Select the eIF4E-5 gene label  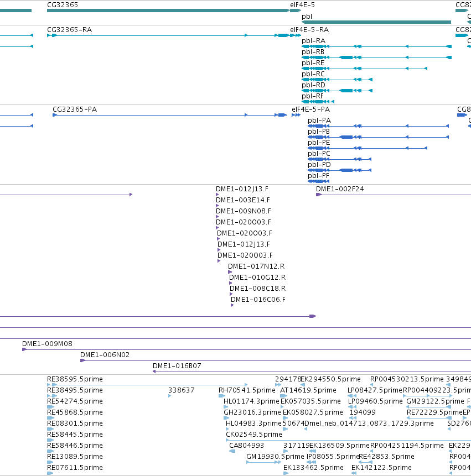(302, 5)
